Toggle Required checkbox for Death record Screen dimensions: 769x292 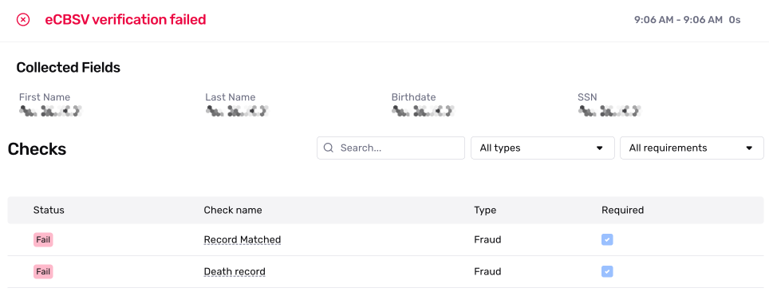(x=607, y=271)
